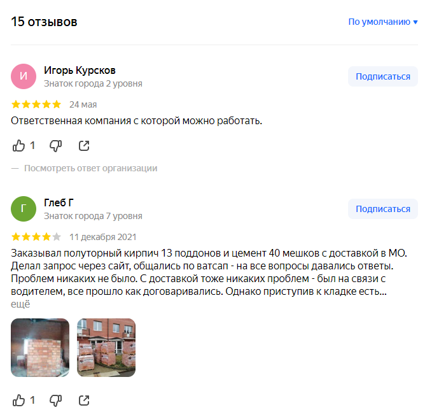Click Глеб Г's green avatar icon
The image size is (446, 419).
24,209
